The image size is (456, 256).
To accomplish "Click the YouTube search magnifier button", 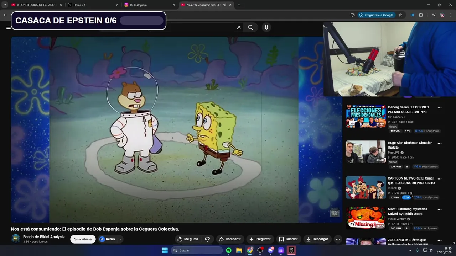I will click(250, 27).
